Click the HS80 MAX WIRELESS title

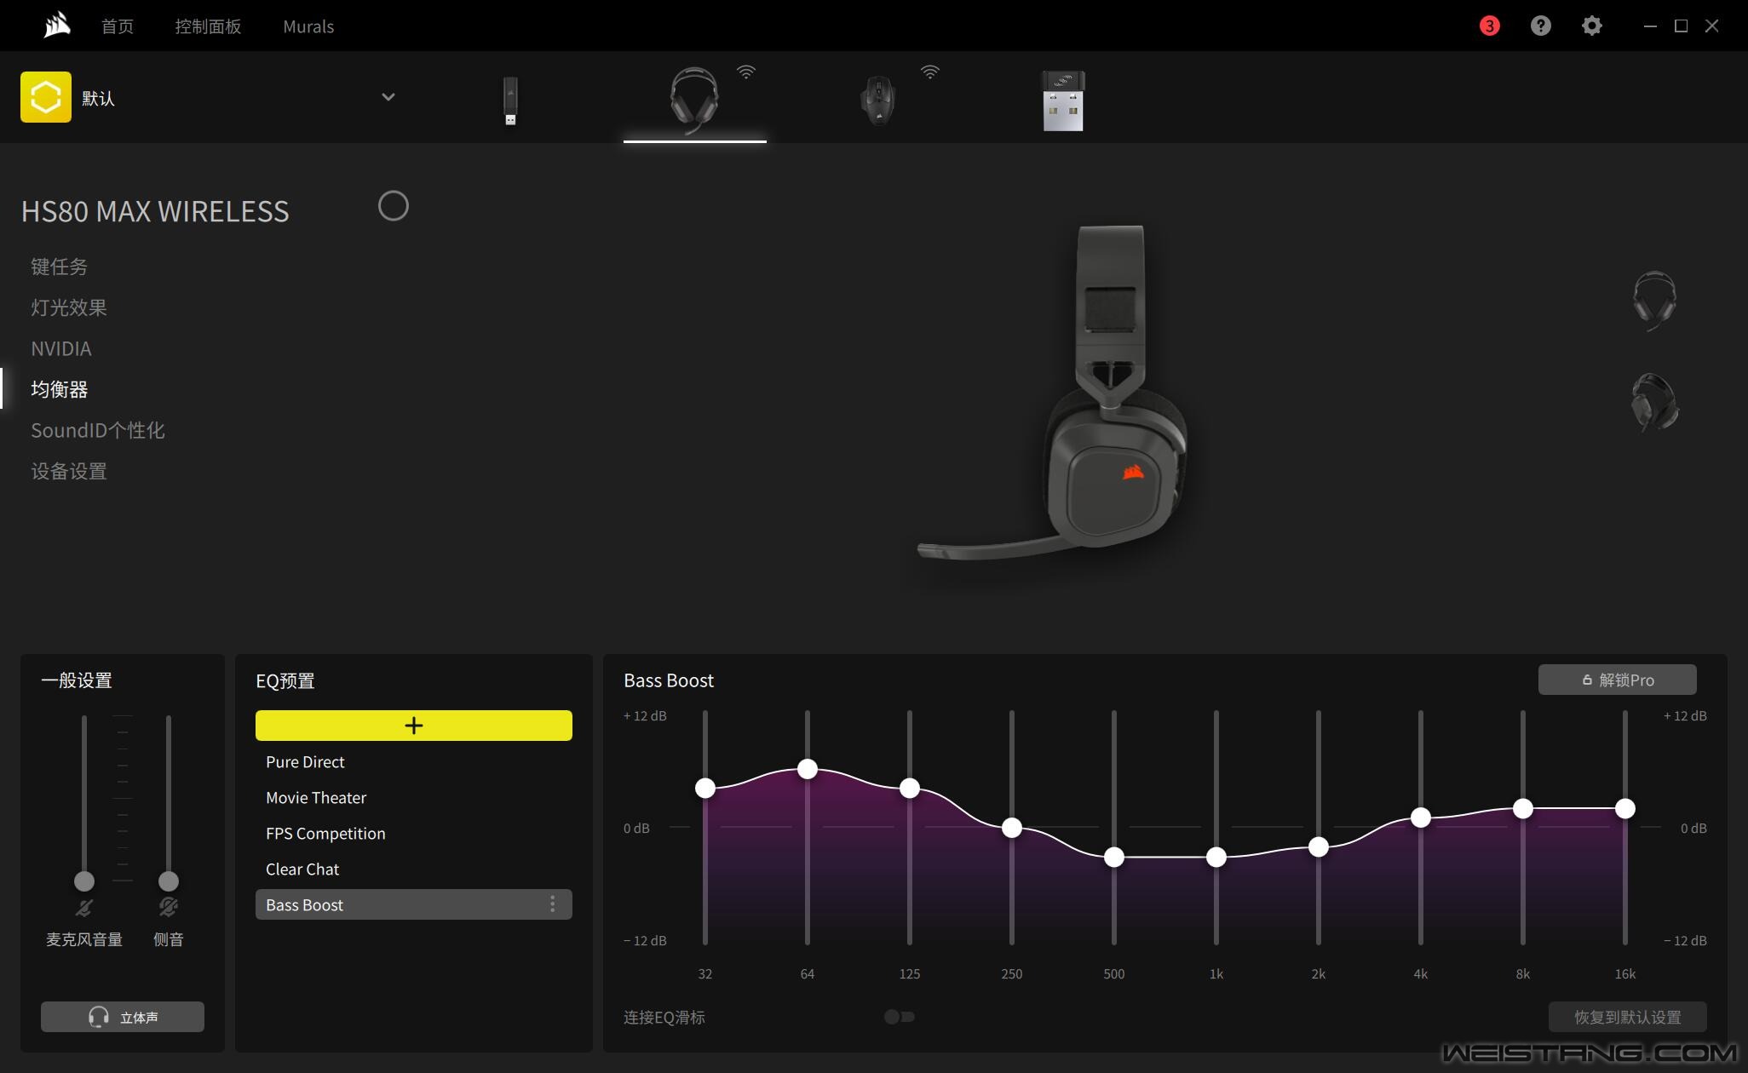click(155, 211)
